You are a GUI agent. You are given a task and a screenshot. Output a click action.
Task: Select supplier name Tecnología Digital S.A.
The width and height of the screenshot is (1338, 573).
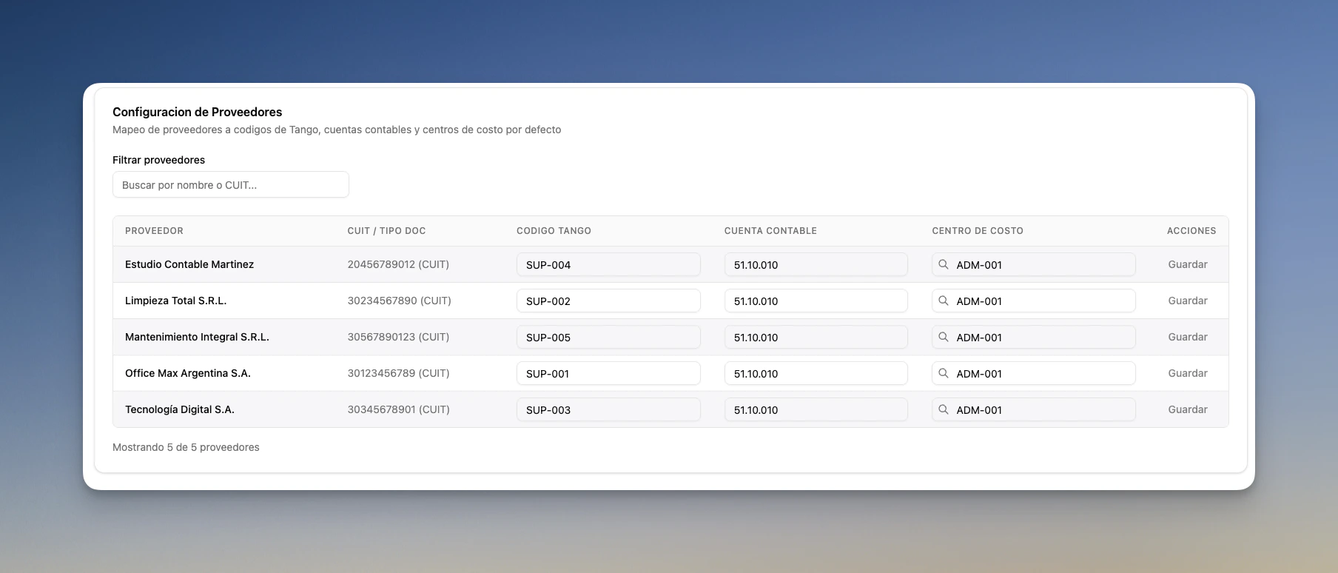[180, 409]
